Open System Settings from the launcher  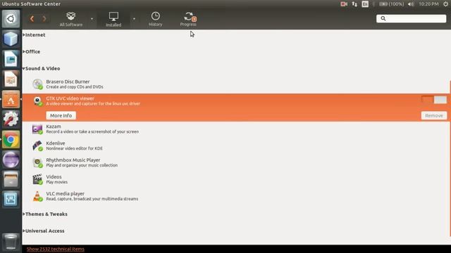(x=11, y=119)
